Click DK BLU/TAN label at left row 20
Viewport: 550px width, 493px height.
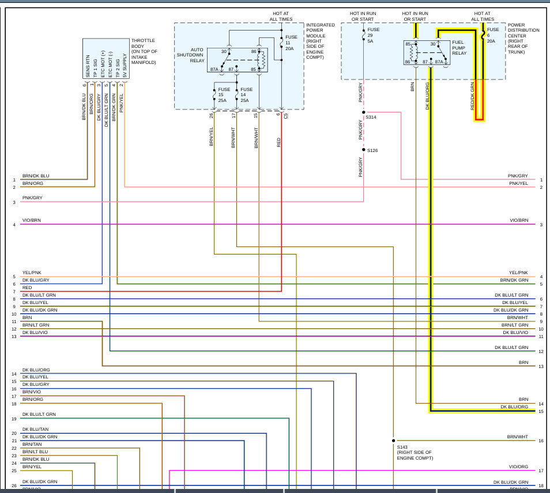pyautogui.click(x=35, y=429)
